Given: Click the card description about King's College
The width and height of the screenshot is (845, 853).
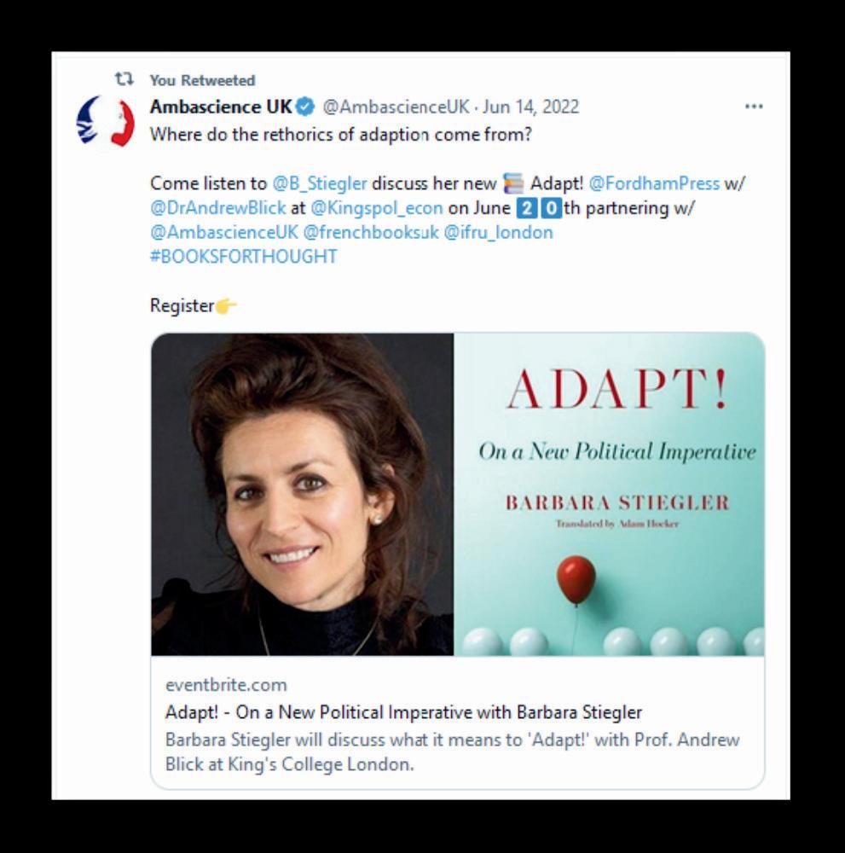Looking at the screenshot, I should click(x=453, y=751).
